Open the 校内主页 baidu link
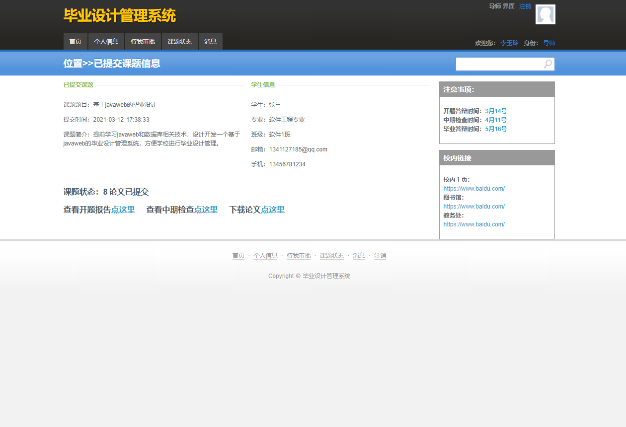The image size is (626, 427). [474, 188]
